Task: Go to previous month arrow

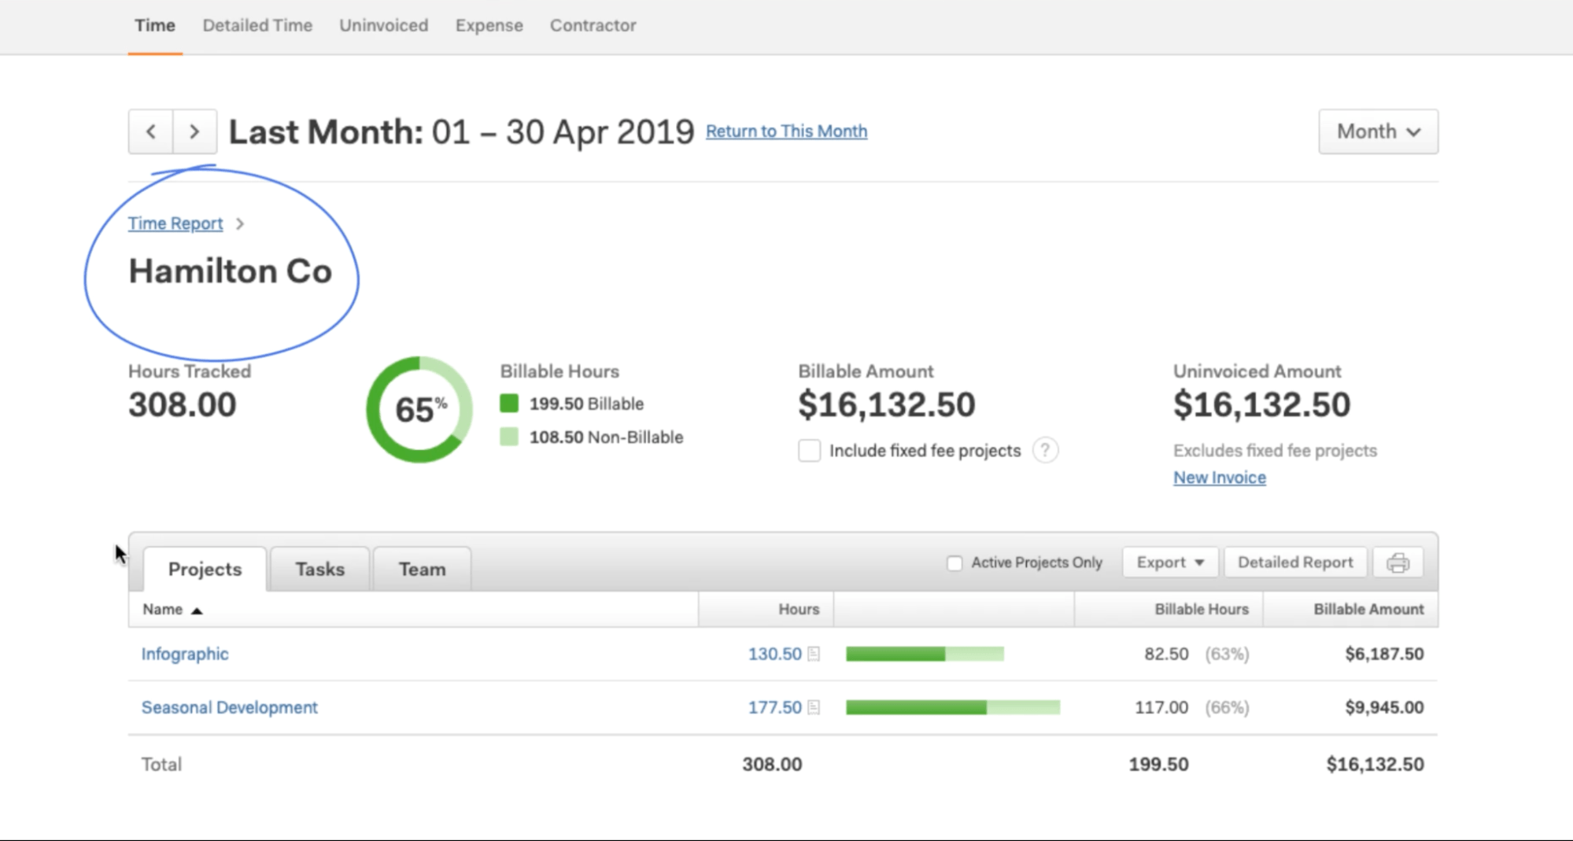Action: coord(151,131)
